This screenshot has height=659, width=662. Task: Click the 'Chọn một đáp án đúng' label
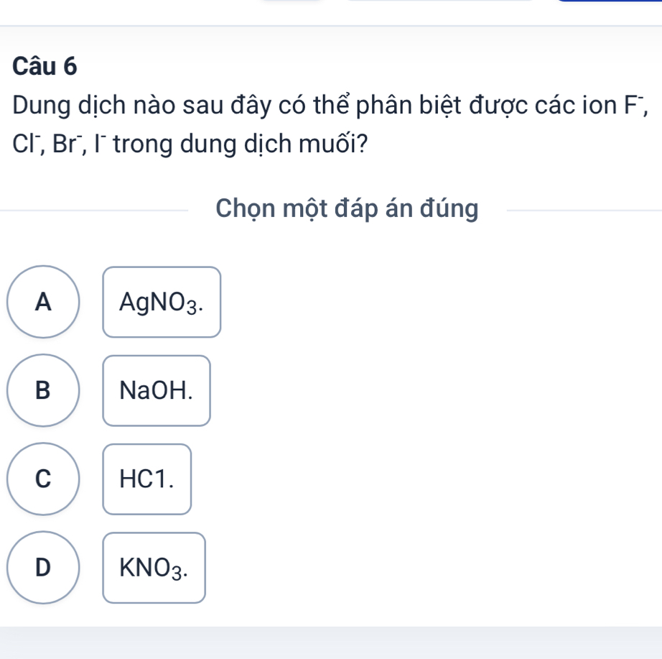348,209
